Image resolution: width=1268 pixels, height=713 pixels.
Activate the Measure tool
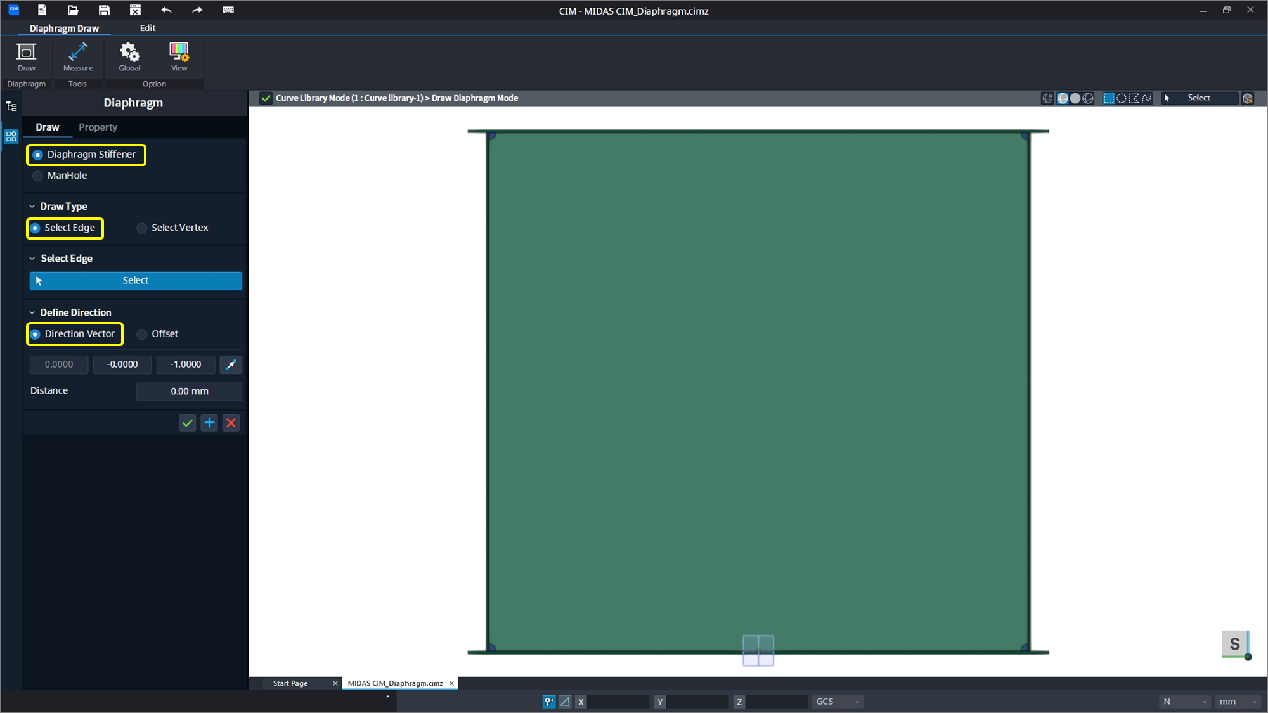point(78,57)
